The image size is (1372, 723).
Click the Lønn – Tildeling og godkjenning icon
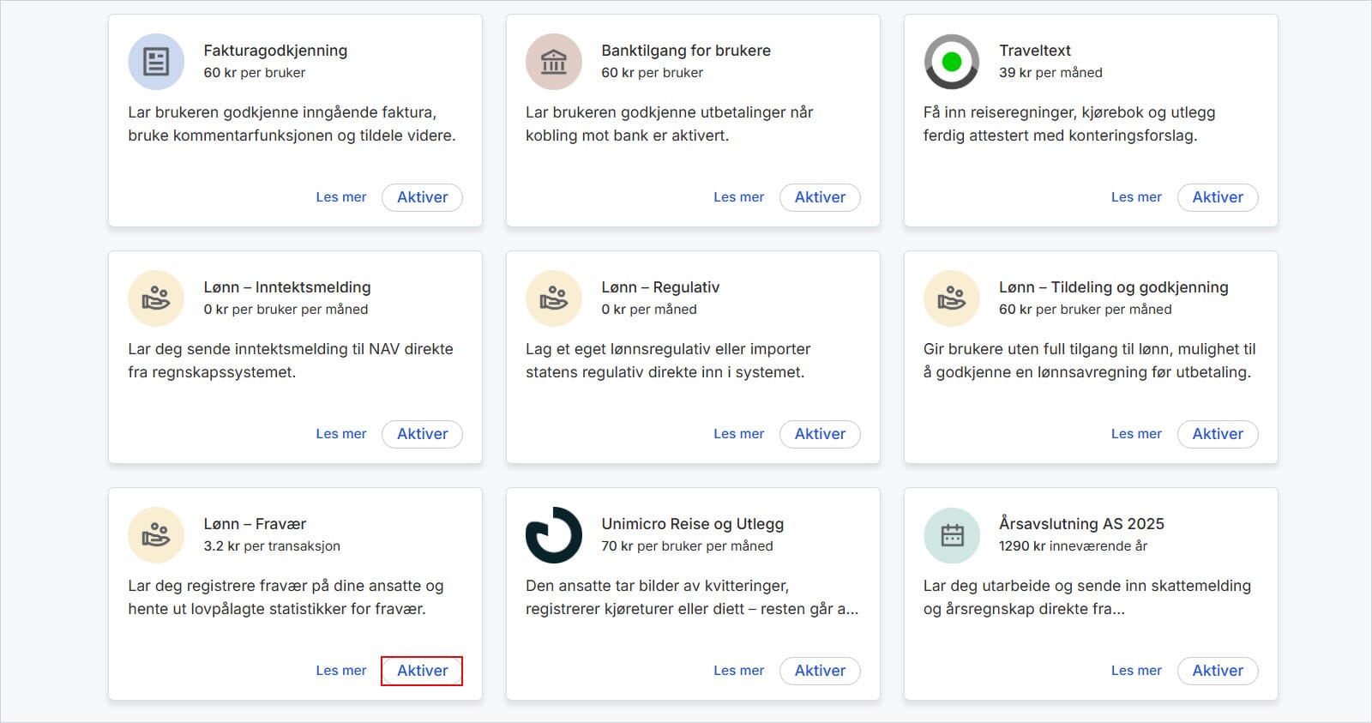[952, 298]
